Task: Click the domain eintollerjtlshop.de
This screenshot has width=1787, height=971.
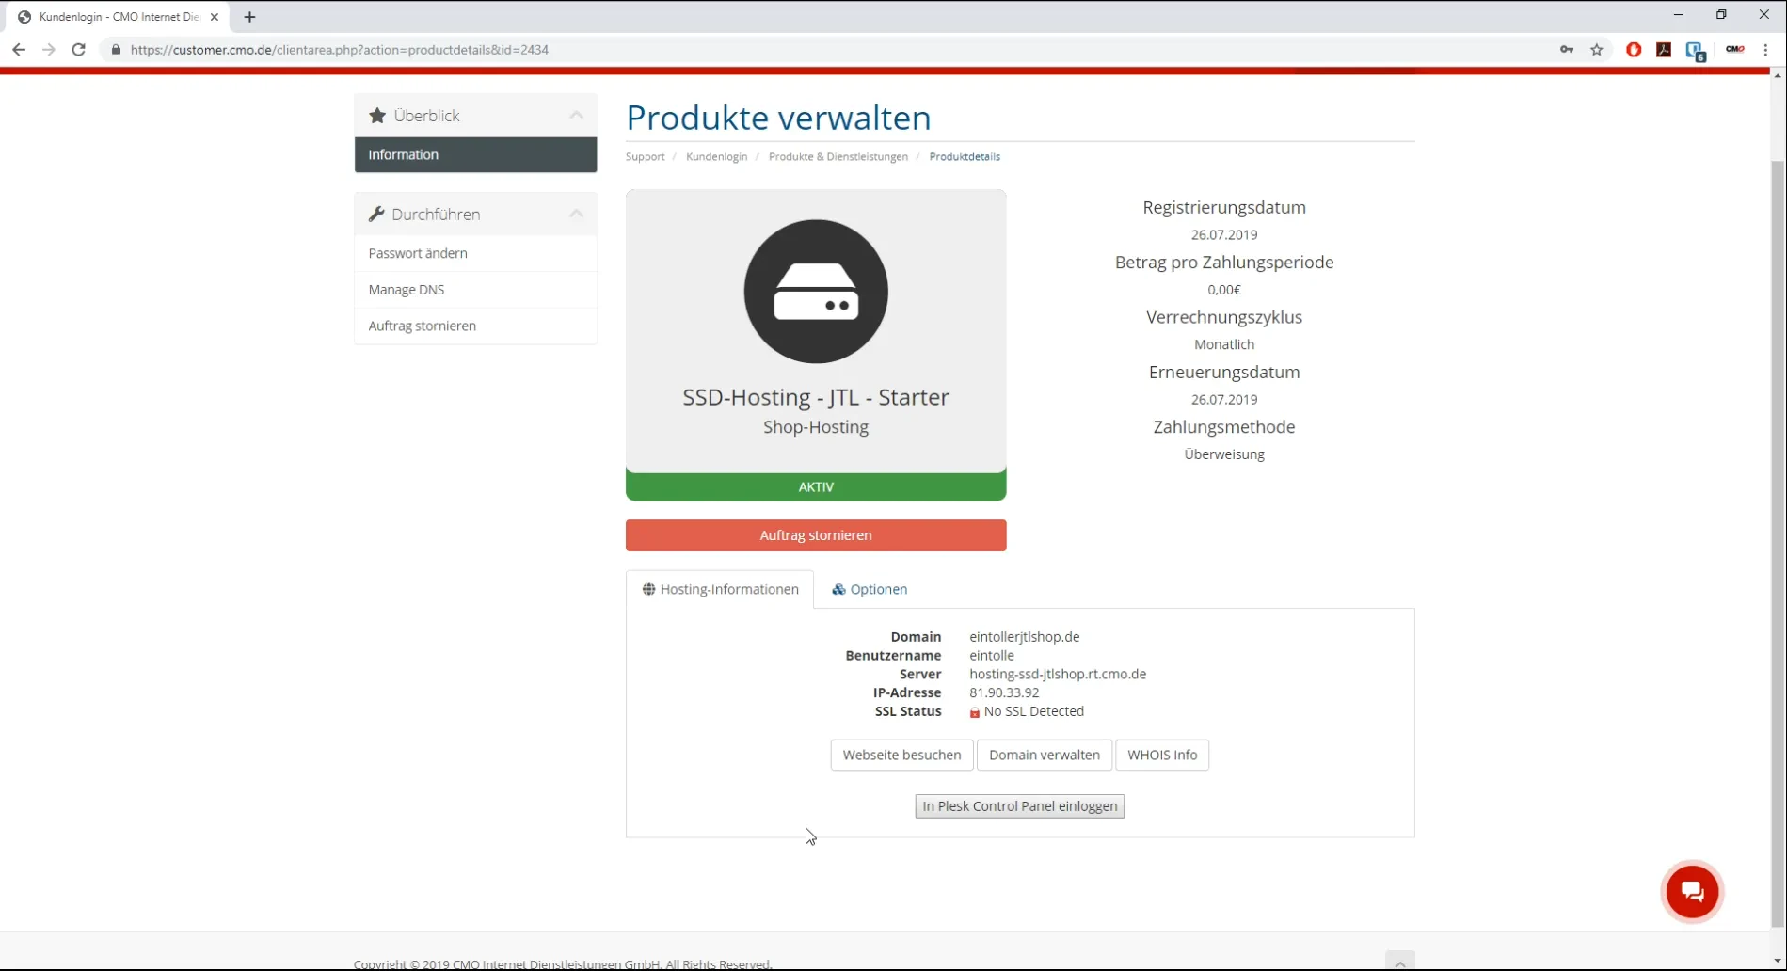Action: point(1024,637)
